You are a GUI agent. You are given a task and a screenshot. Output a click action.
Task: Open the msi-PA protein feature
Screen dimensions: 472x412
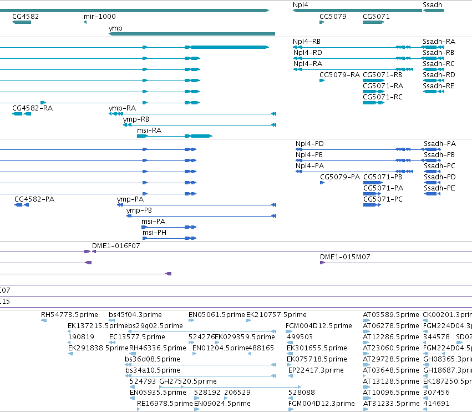point(169,227)
